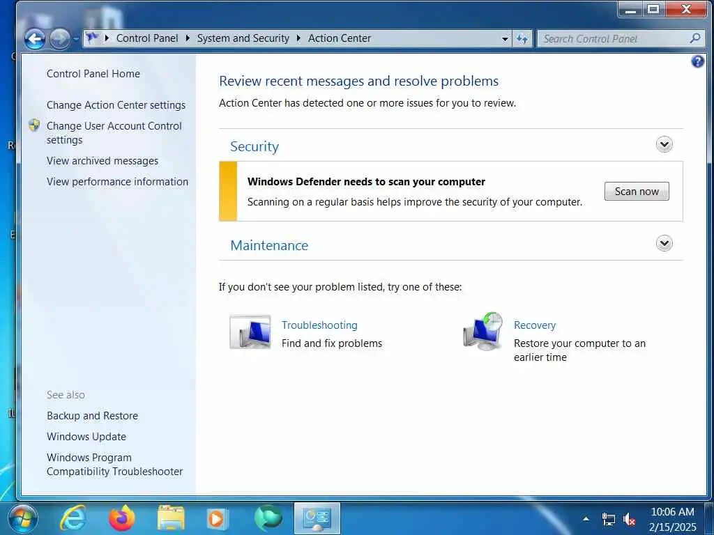
Task: Click the Action Center control panel taskbar button
Action: coord(317,518)
